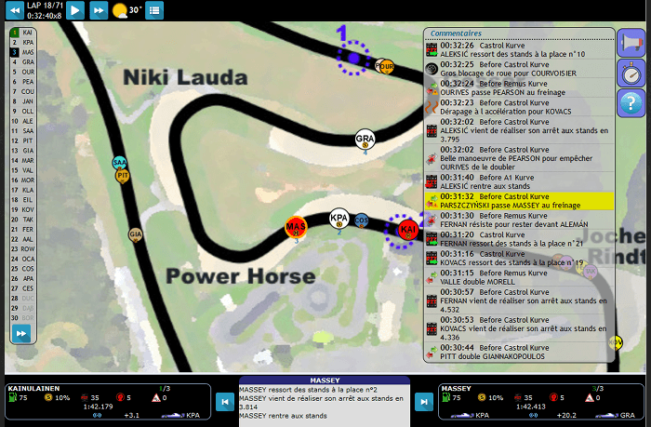Click highlighted PARSZCZYŃSKI passe MASSEY commentary
Screen dimensions: 651x427
[519, 201]
